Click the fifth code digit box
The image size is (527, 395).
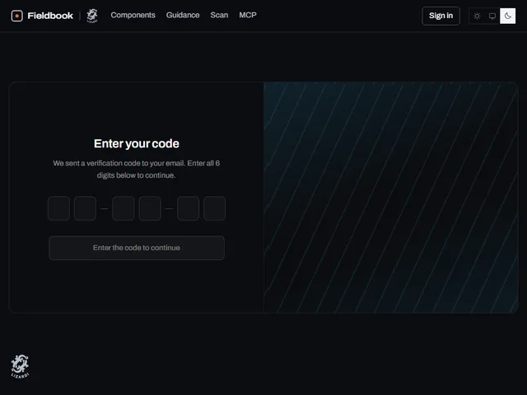(x=189, y=208)
